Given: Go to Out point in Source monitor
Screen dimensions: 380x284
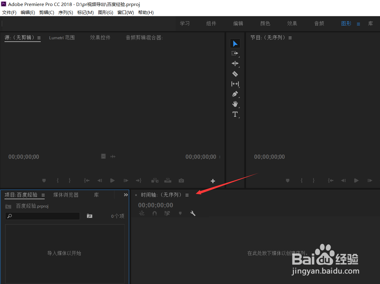Looking at the screenshot, I should (138, 181).
